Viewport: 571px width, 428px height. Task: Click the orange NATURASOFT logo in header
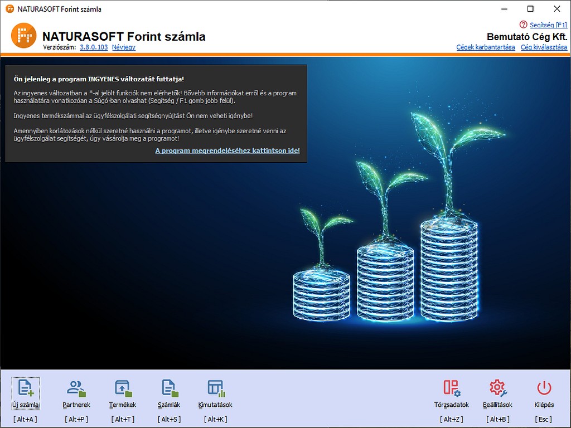24,36
